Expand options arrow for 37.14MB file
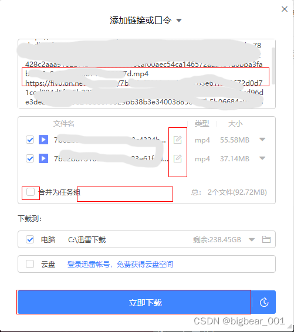This screenshot has width=294, height=332. coord(262,158)
